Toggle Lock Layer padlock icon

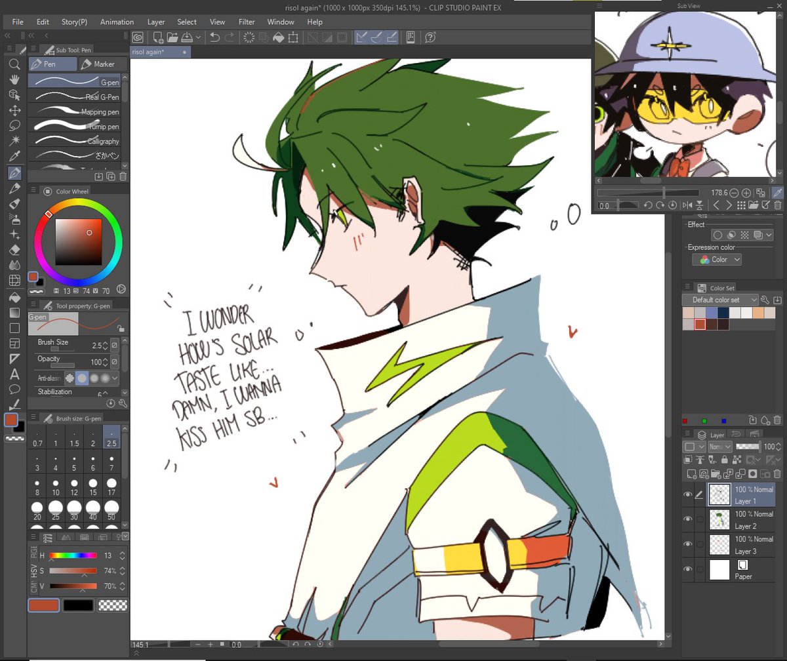point(726,461)
